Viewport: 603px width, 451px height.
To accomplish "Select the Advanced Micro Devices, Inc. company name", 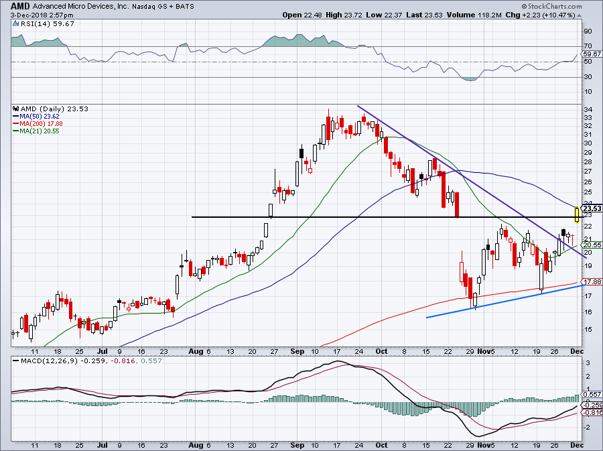I will 81,7.
